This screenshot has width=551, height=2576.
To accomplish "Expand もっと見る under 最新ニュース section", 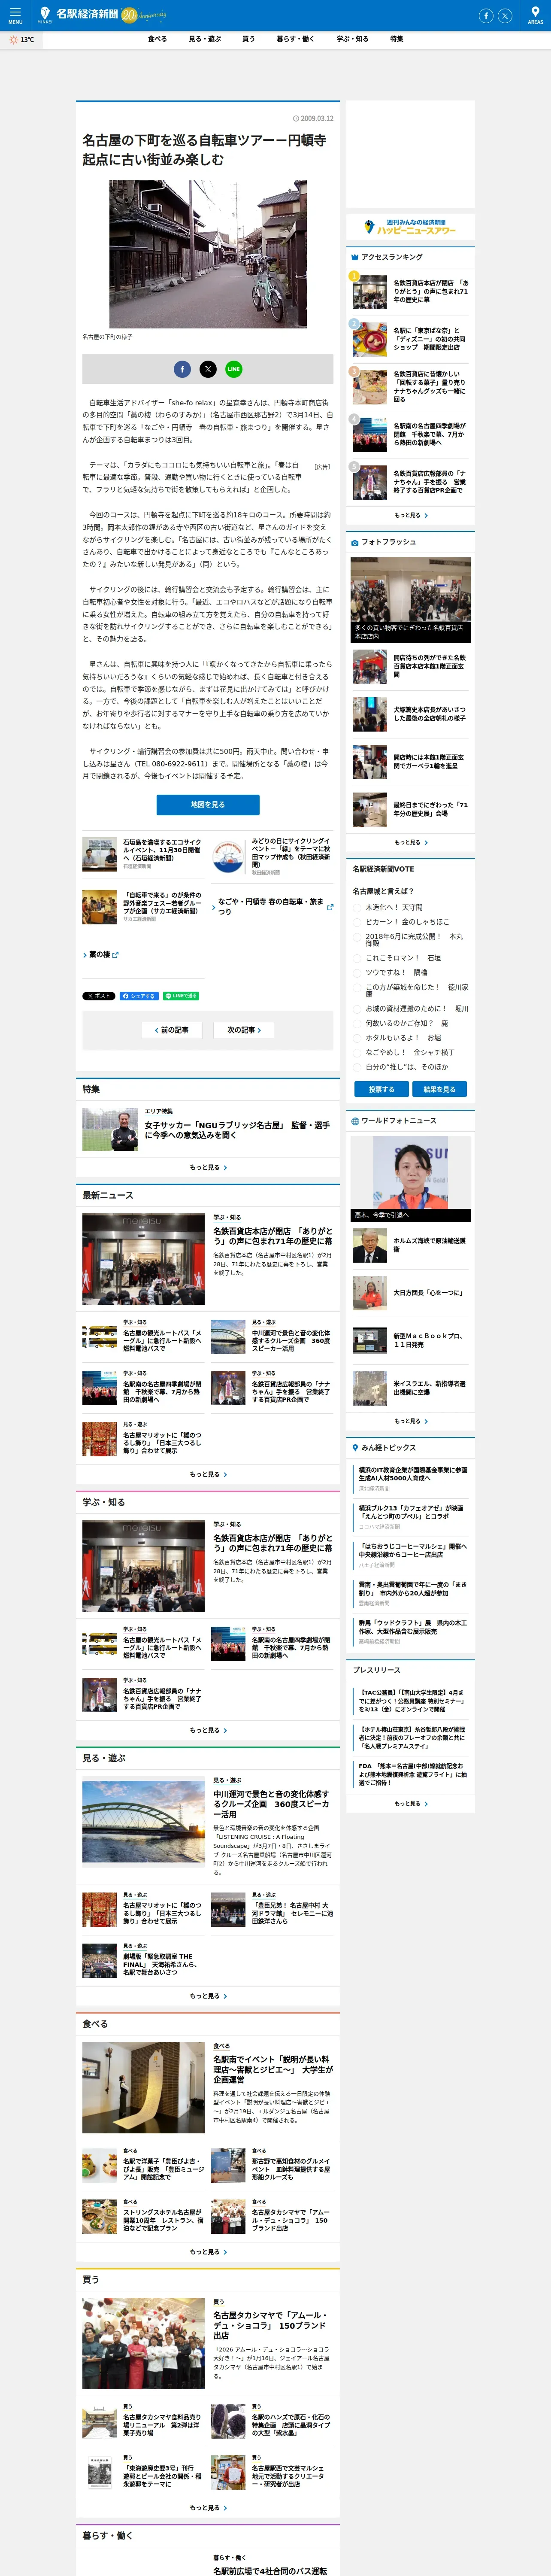I will 208,1474.
